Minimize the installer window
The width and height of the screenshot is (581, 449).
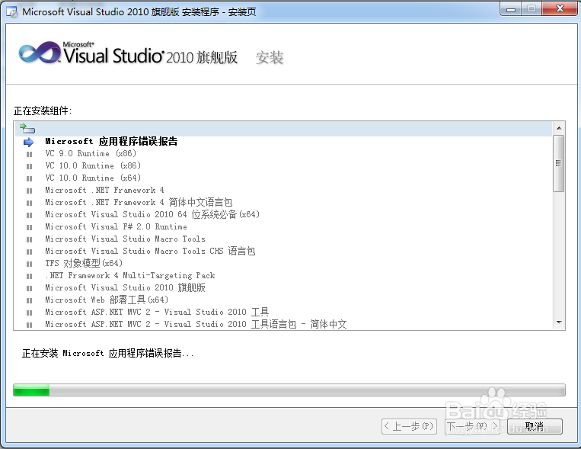pos(511,9)
